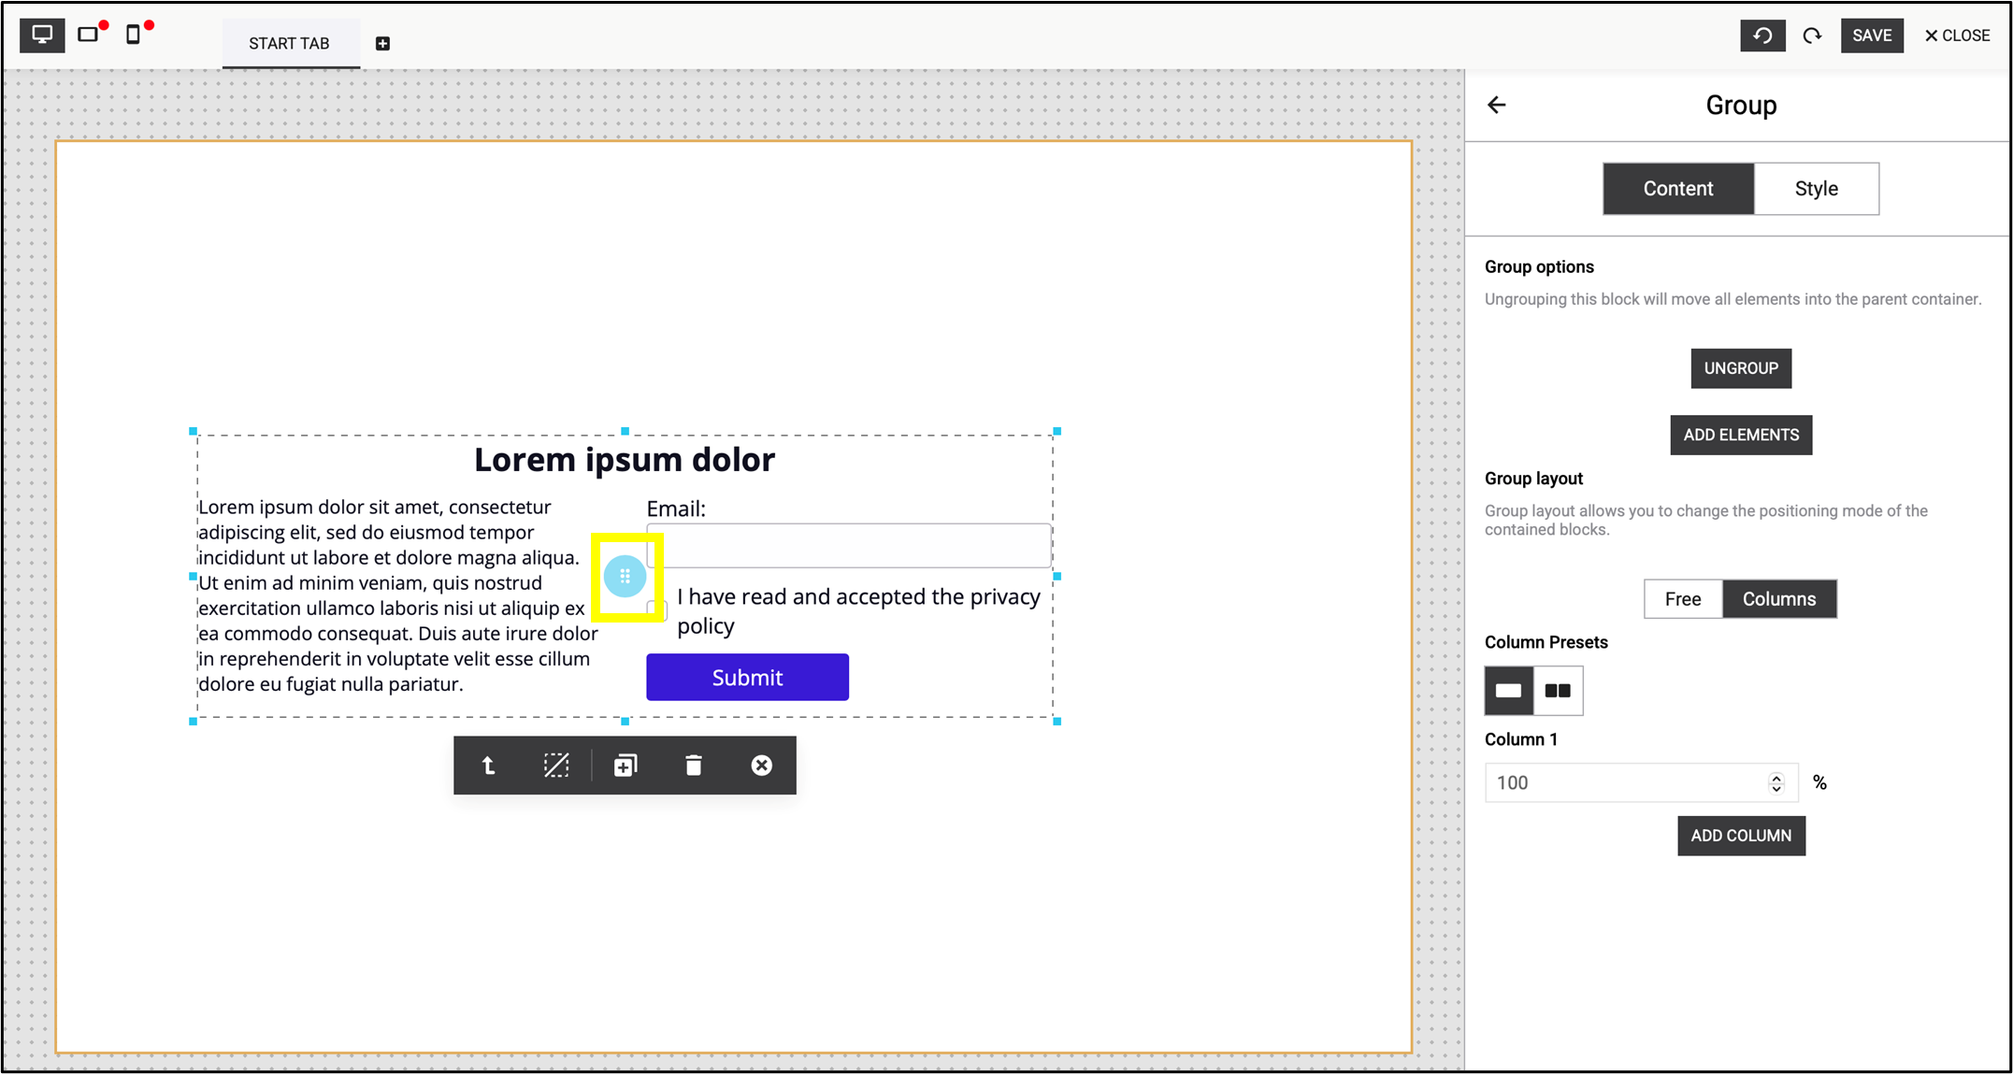
Task: Select the START TAB tab
Action: click(x=289, y=44)
